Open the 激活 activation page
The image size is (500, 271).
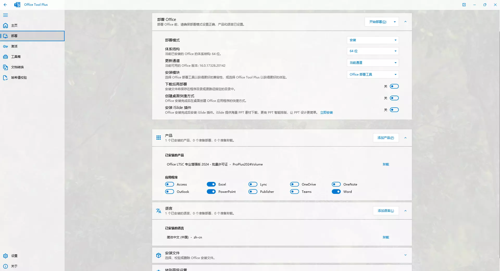click(14, 46)
